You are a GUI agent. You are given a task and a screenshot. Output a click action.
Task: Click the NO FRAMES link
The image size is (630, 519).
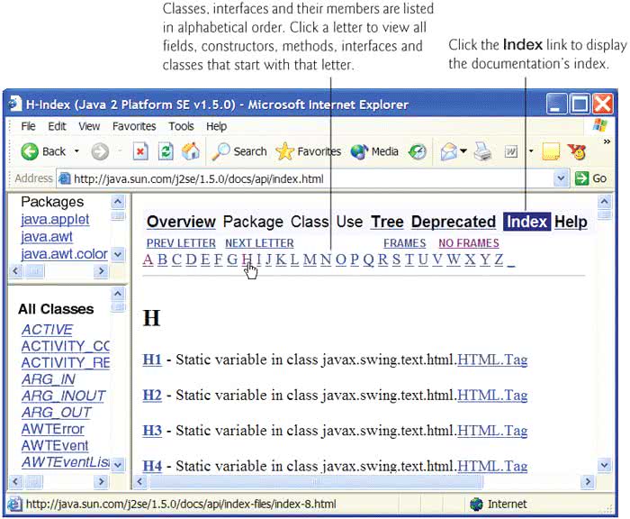[x=469, y=243]
